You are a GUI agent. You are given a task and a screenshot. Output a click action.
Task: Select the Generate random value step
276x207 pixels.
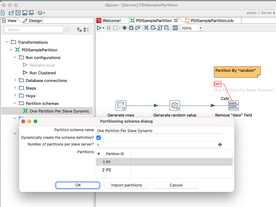coord(174,105)
